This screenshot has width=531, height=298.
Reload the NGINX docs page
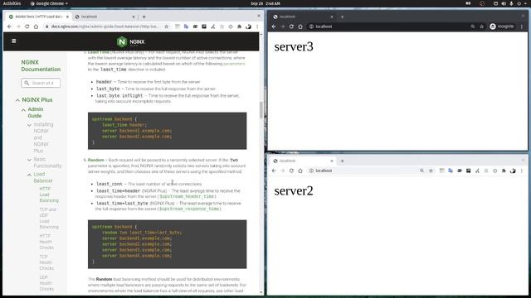coord(27,26)
